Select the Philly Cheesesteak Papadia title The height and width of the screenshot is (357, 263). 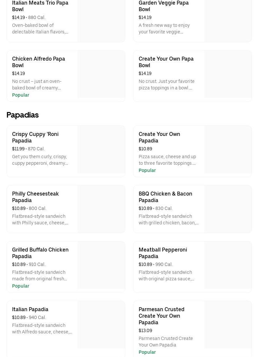[x=35, y=197]
